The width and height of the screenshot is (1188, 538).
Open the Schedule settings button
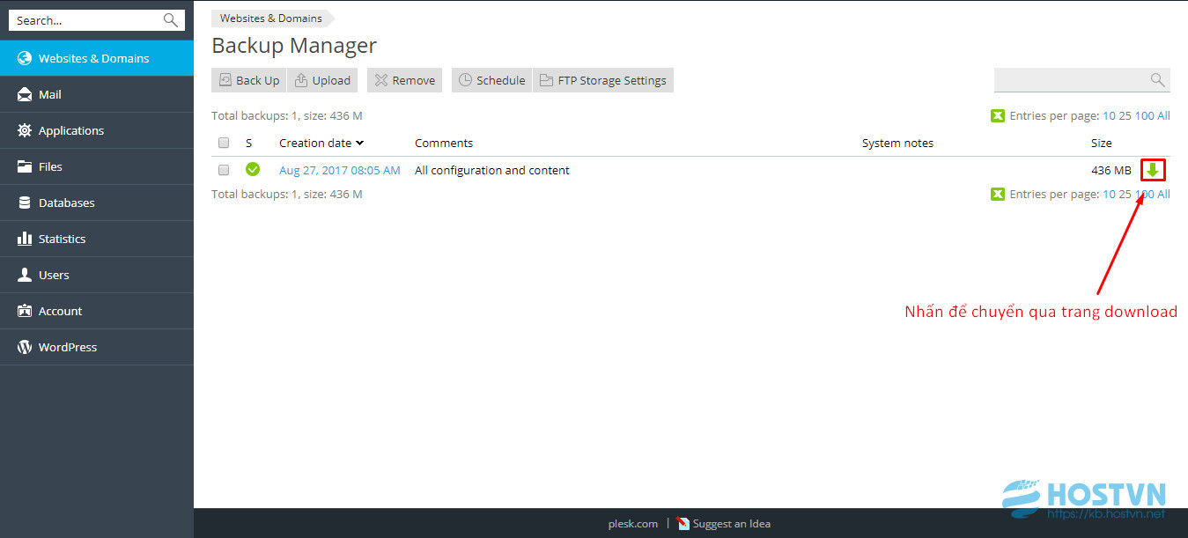pyautogui.click(x=491, y=80)
